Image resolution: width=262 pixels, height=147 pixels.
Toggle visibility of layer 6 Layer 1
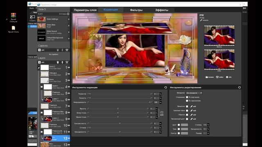tap(69, 100)
